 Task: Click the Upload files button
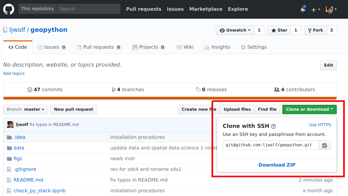[237, 109]
